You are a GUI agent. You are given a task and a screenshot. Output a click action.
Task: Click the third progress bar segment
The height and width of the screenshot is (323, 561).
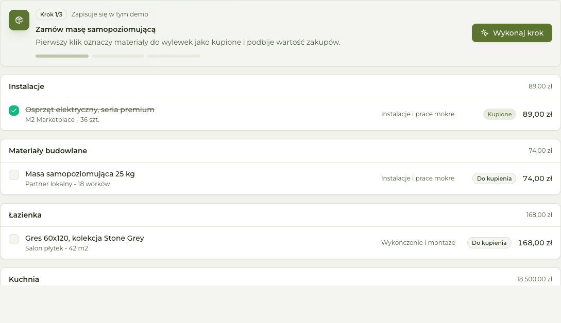point(174,56)
